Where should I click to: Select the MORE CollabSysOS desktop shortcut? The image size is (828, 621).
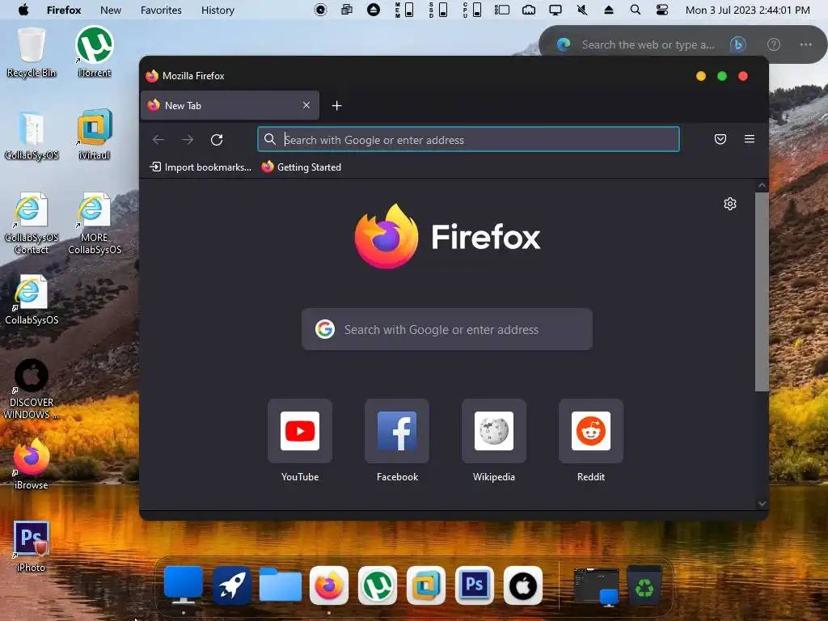click(95, 223)
